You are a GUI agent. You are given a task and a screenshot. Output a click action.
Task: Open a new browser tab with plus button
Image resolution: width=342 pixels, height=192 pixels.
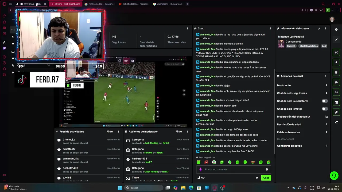click(187, 4)
